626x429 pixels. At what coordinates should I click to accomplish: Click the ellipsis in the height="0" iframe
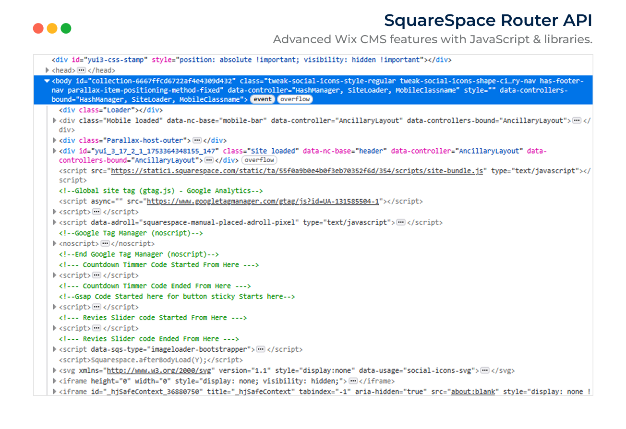tap(353, 381)
